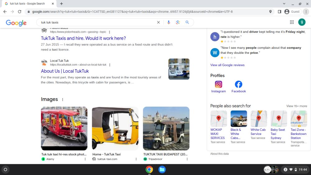Click View all Google reviews
The height and width of the screenshot is (175, 311).
227,65
